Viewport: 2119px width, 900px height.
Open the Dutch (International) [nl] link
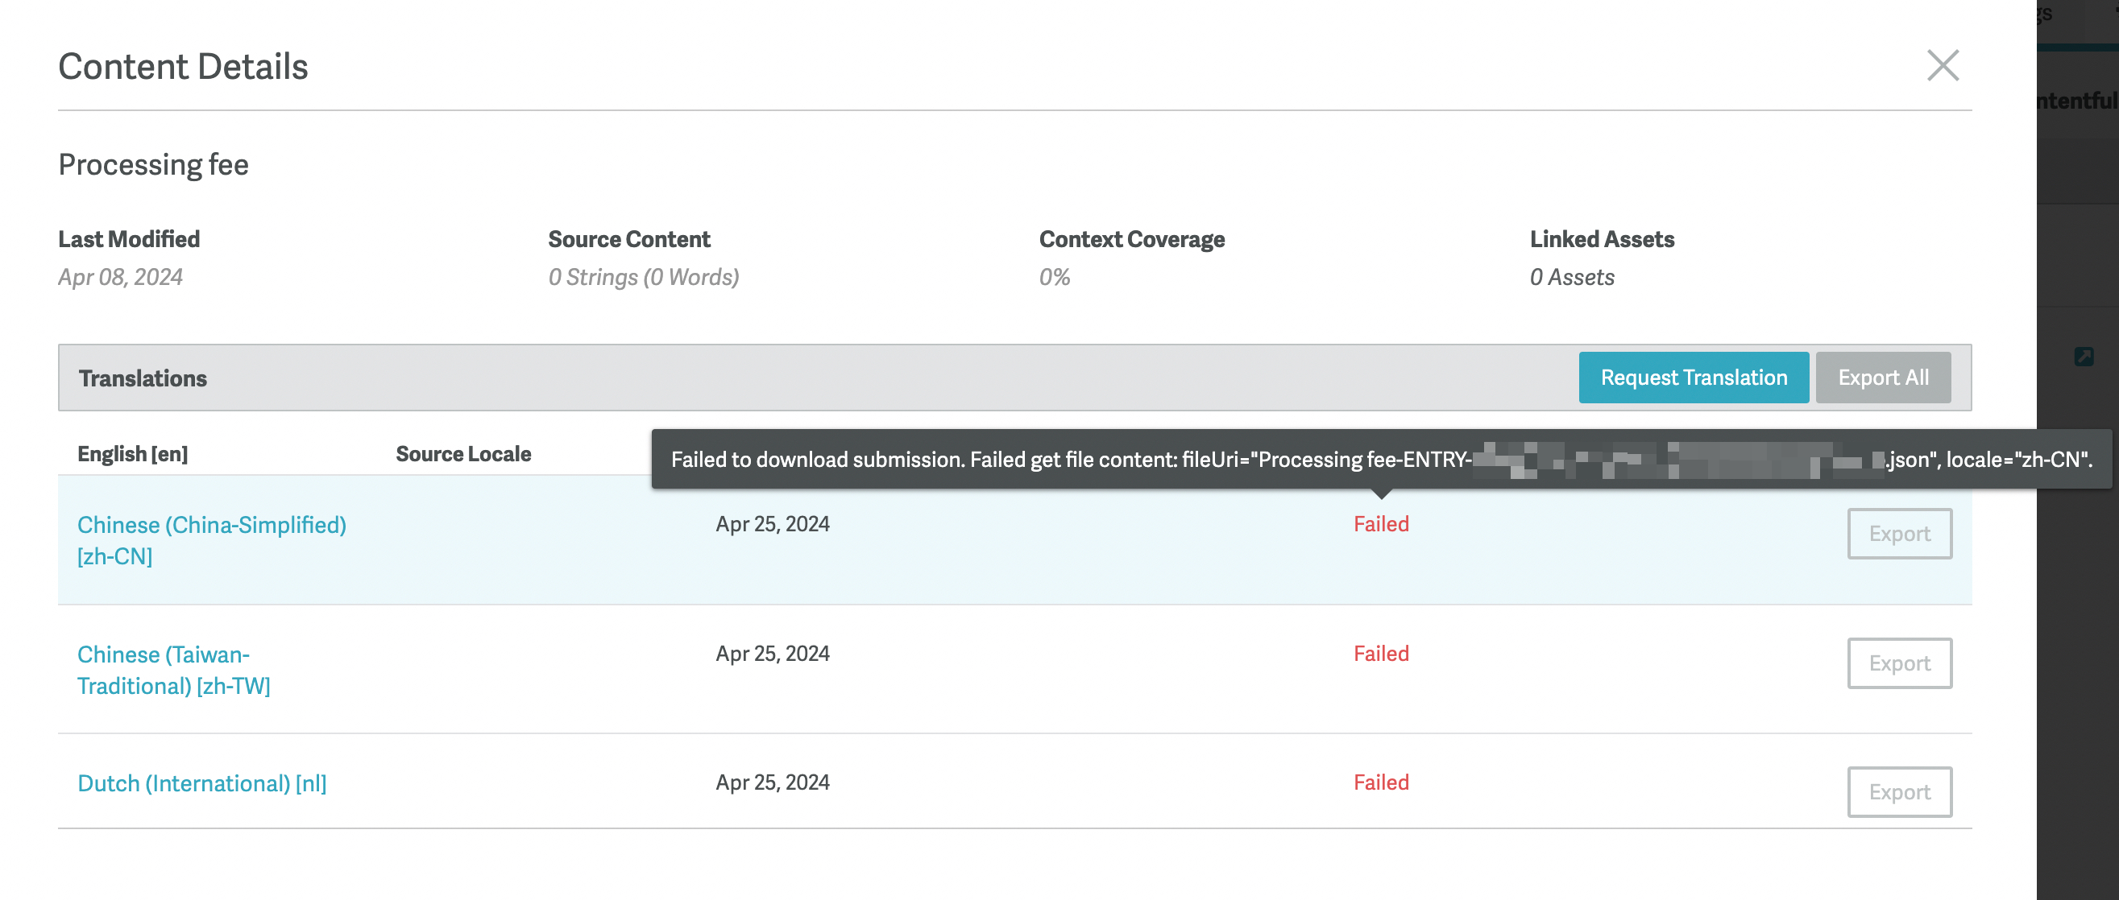(201, 782)
